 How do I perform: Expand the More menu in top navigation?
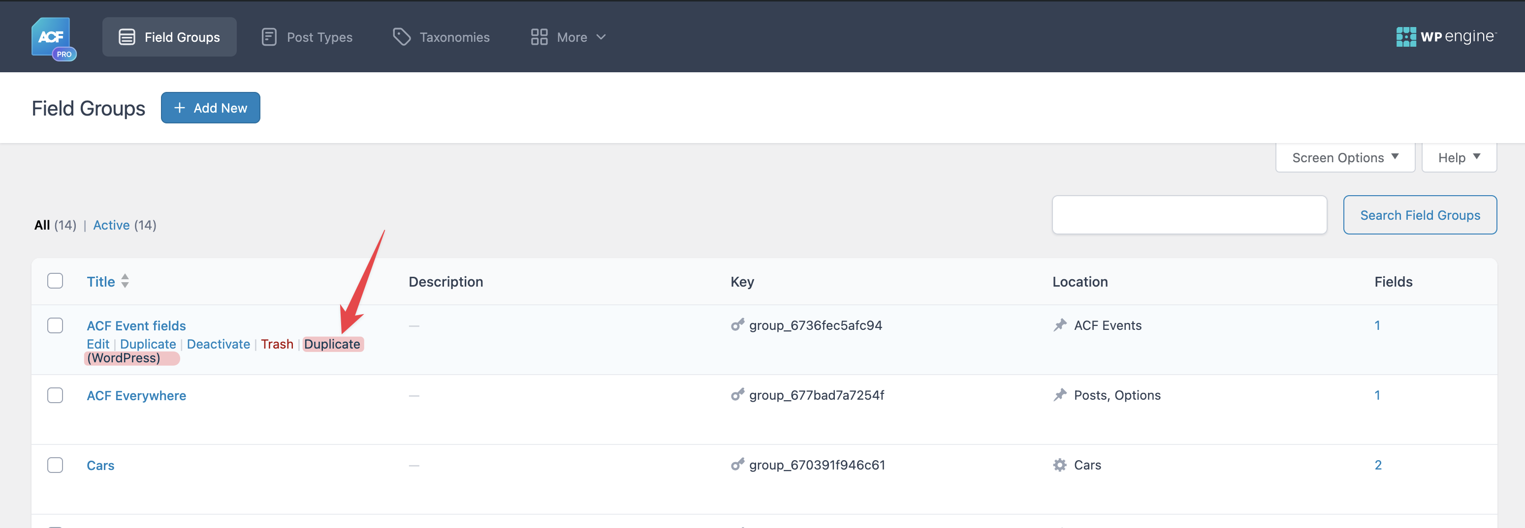coord(568,37)
